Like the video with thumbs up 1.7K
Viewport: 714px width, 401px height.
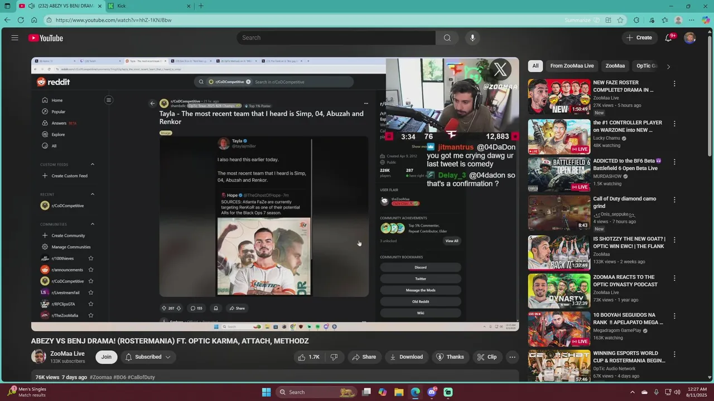point(308,357)
